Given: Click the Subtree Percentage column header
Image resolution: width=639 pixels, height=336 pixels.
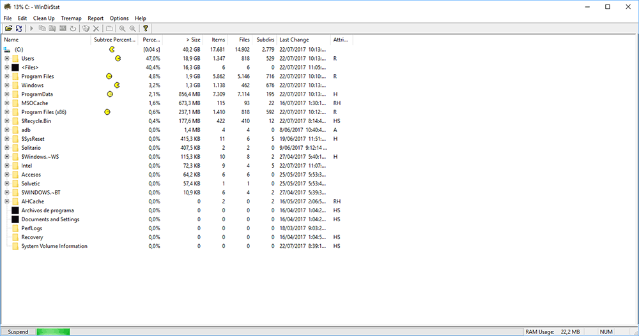Looking at the screenshot, I should click(114, 40).
